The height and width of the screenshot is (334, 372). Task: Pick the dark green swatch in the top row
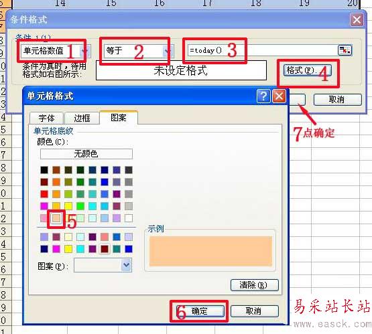80,170
